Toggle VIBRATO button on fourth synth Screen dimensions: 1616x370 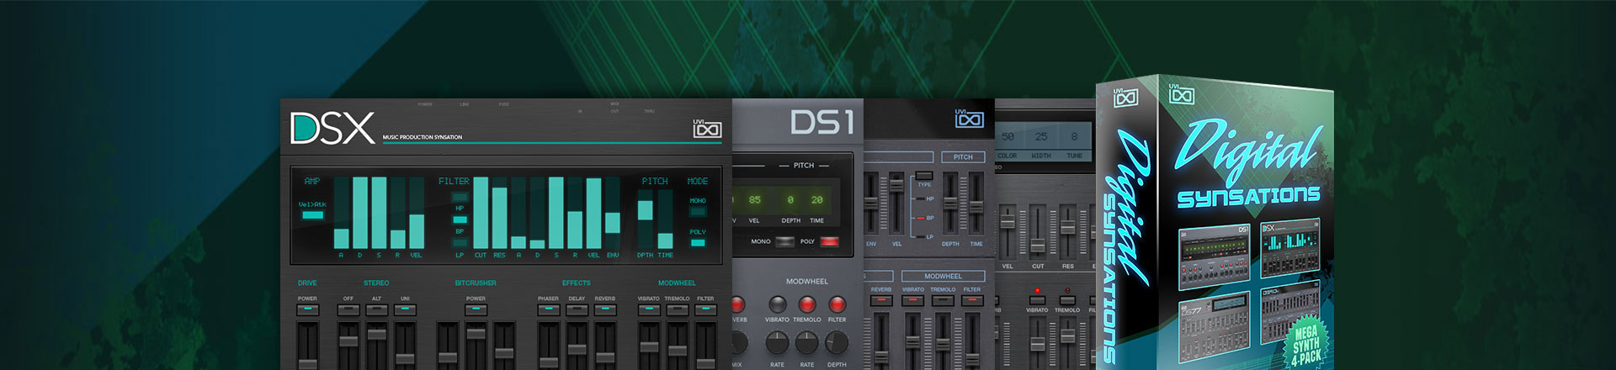(x=1037, y=299)
